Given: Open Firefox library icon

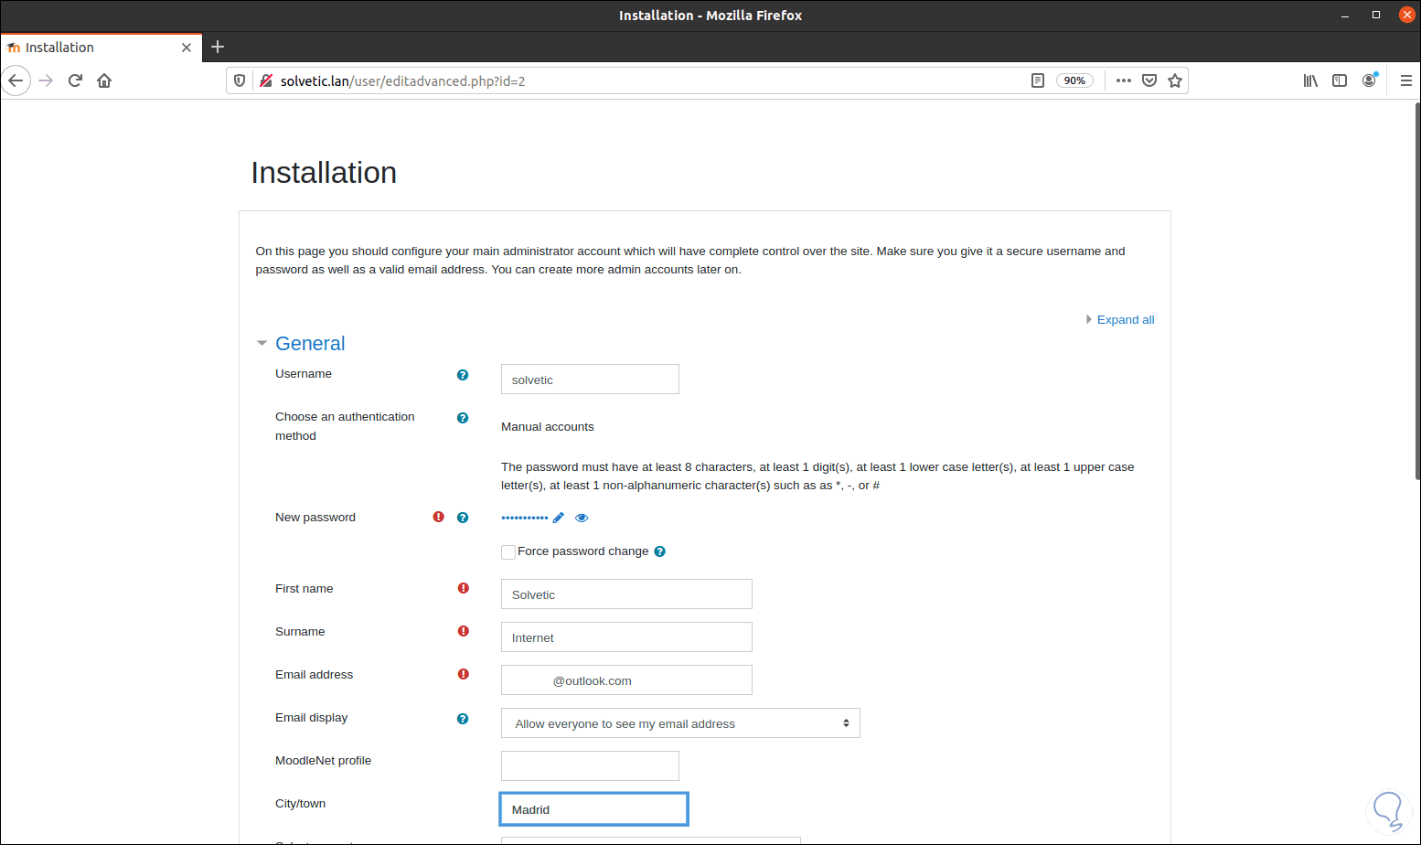Looking at the screenshot, I should pos(1310,80).
